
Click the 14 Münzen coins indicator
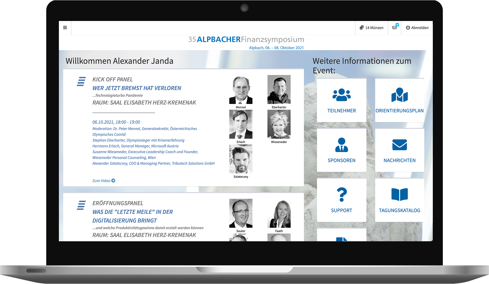[372, 28]
